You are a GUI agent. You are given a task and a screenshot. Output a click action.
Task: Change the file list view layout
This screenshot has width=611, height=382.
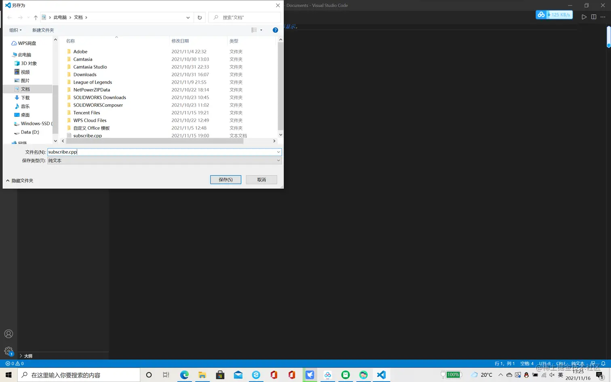pos(254,30)
